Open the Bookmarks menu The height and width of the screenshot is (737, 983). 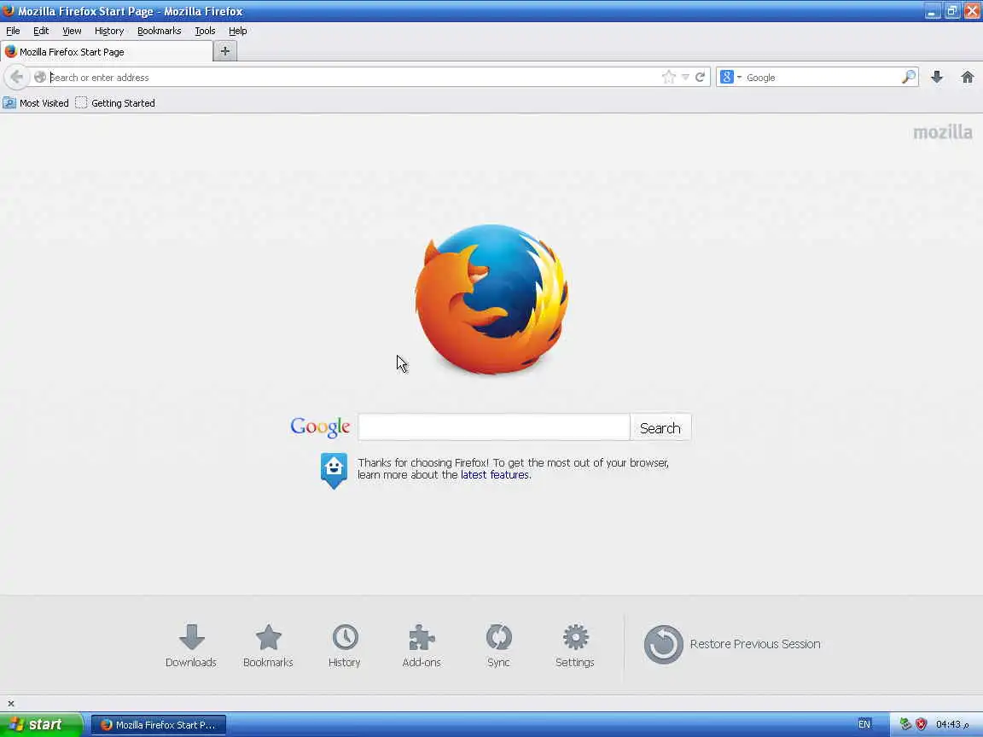[160, 31]
